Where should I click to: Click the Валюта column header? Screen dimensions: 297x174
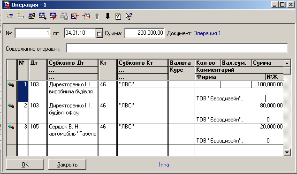click(x=181, y=63)
